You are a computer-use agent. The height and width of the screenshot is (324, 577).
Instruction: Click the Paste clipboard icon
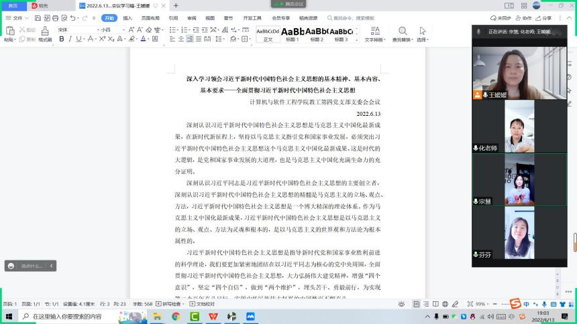tap(9, 31)
